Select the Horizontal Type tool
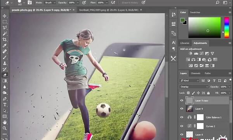Viewport: 233px width, 140px height. click(x=5, y=105)
